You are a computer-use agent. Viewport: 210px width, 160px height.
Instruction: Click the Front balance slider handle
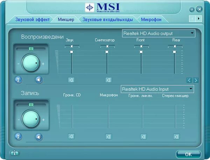(141, 46)
